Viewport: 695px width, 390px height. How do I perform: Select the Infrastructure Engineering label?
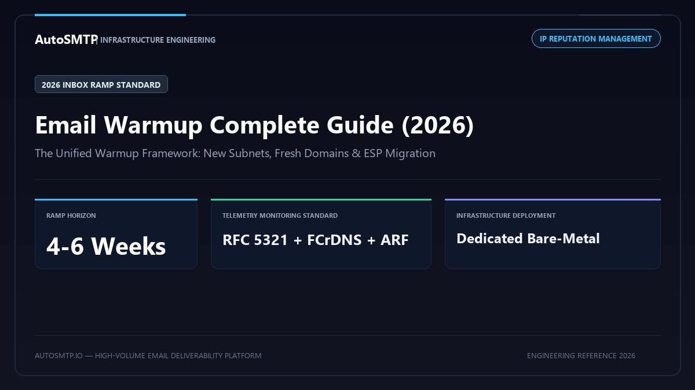point(158,40)
